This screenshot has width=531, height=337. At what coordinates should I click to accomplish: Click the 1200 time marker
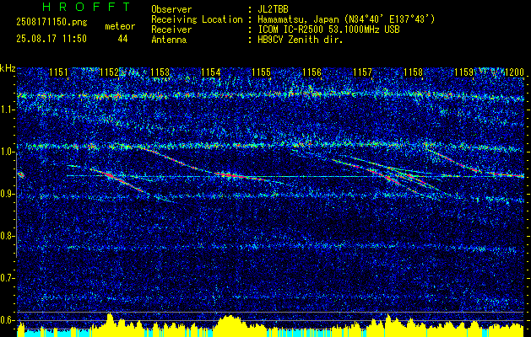[x=514, y=72]
